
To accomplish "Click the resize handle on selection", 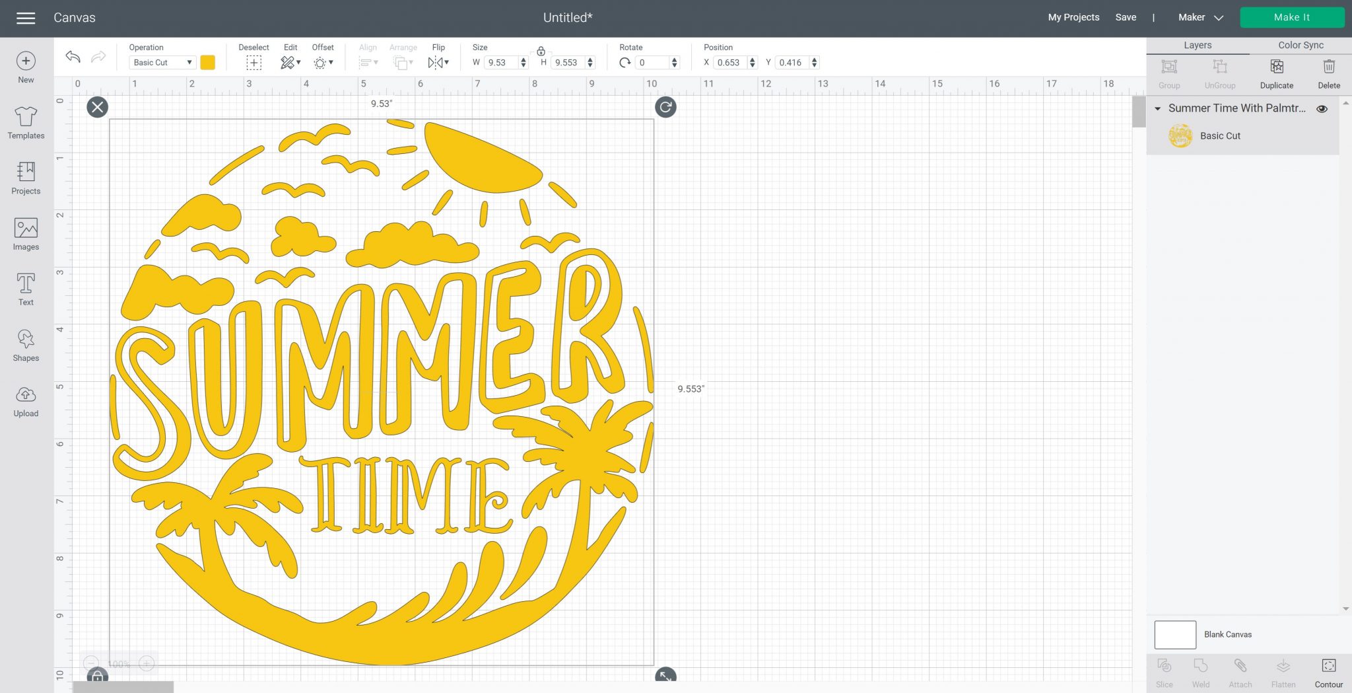I will (x=665, y=676).
